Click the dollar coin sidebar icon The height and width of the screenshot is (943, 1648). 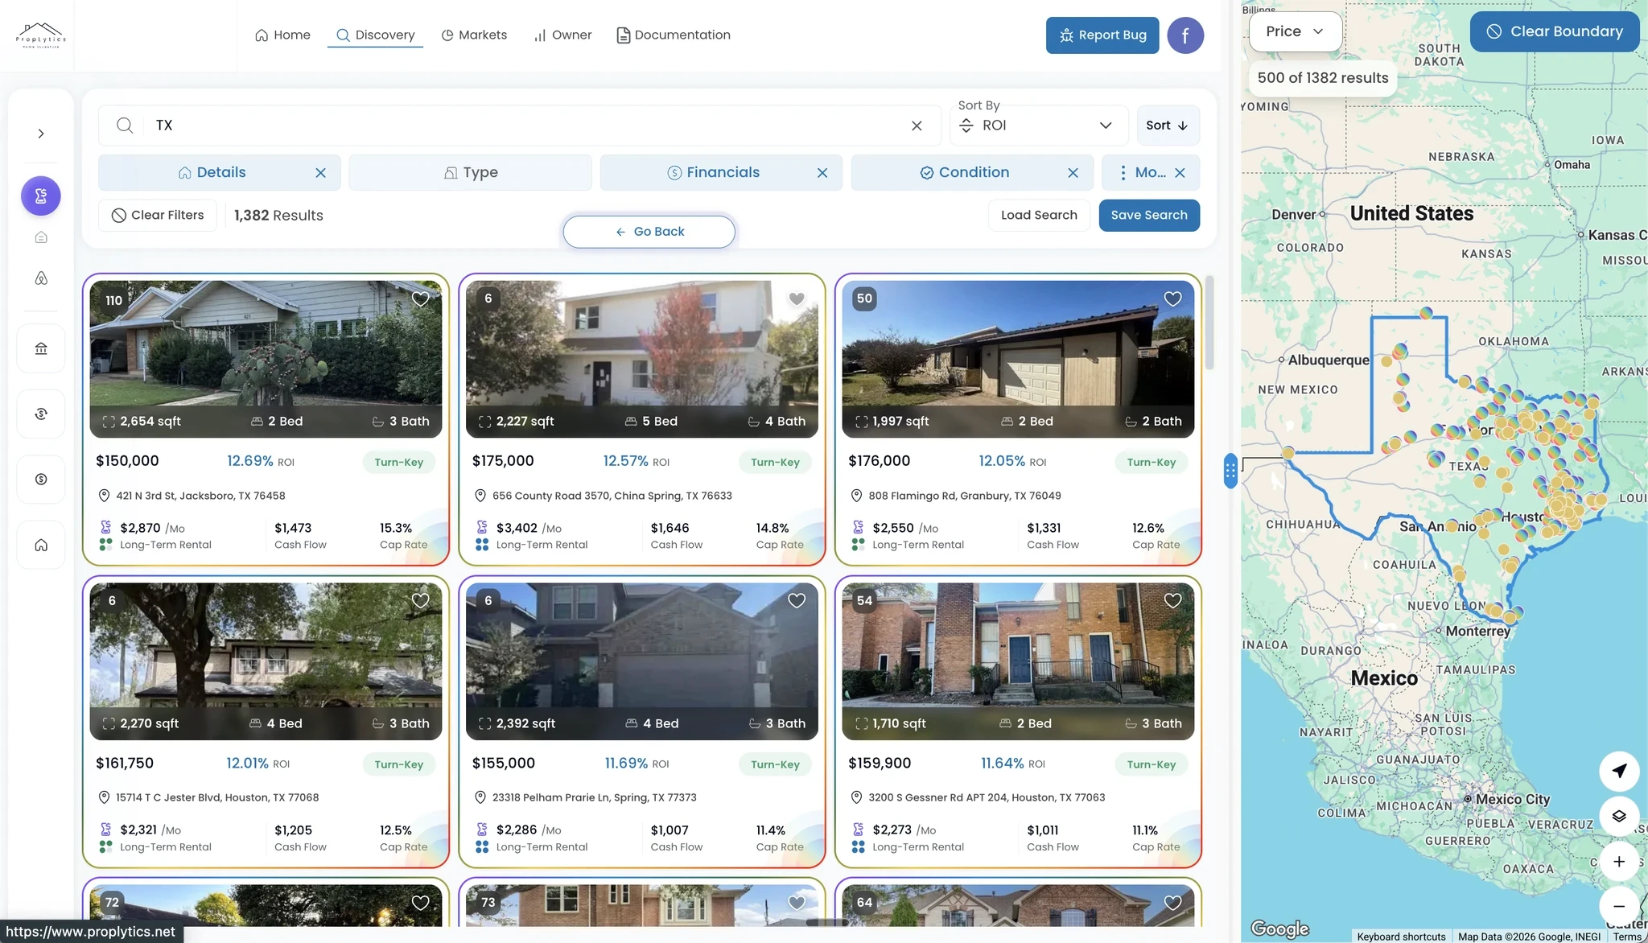(41, 480)
